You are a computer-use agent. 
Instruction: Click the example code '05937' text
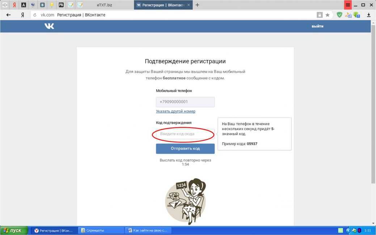coord(252,144)
